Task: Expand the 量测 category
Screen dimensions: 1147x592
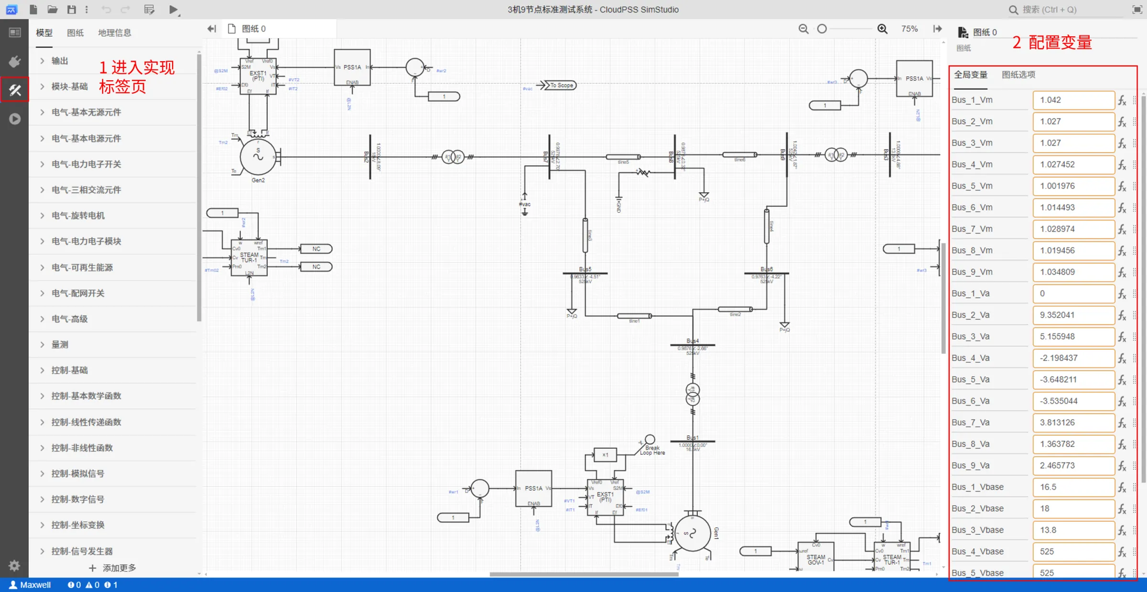Action: [113, 344]
